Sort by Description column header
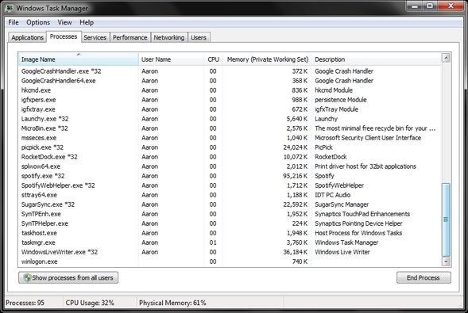 (x=376, y=59)
